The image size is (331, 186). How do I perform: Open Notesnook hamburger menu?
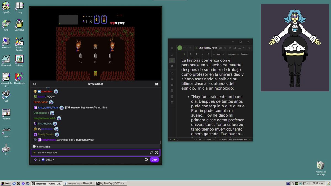click(x=172, y=48)
